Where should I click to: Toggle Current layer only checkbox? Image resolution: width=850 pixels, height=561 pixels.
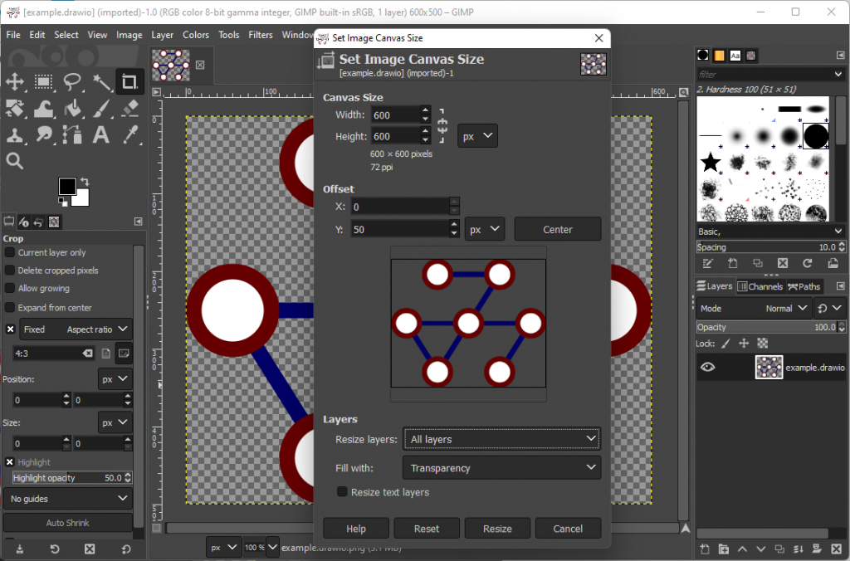coord(10,252)
